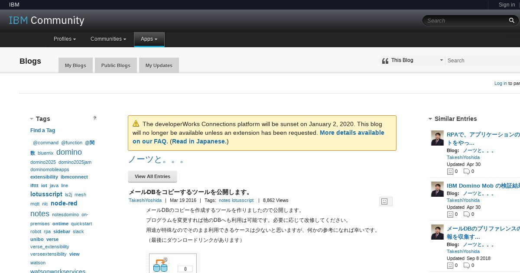Screen dimensions: 520x273
Task: Click the Find a Tag link
Action: coord(42,130)
